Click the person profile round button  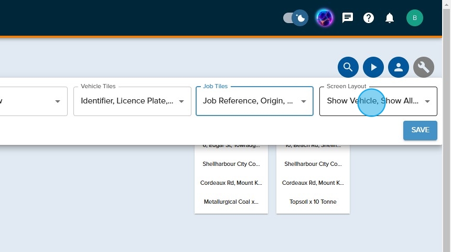point(399,67)
